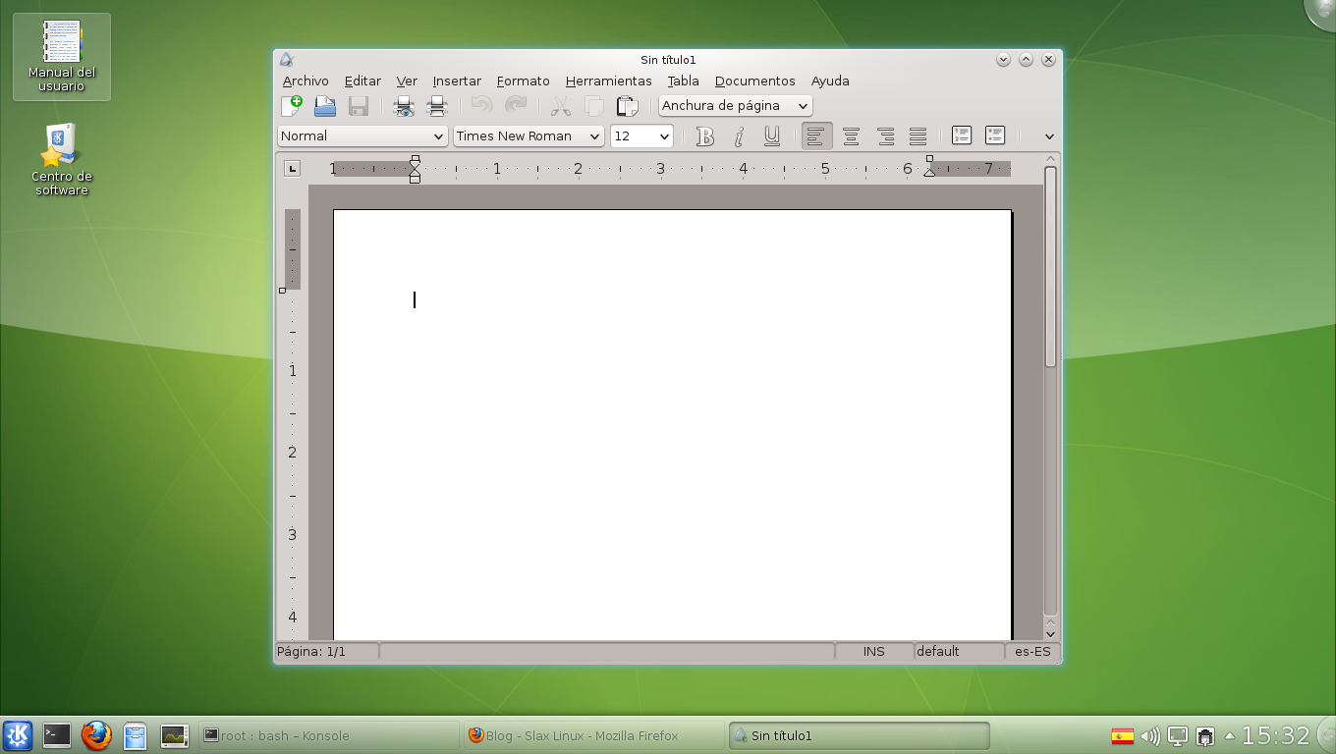Show hidden system tray icons arrow
The image size is (1336, 754).
(x=1229, y=735)
